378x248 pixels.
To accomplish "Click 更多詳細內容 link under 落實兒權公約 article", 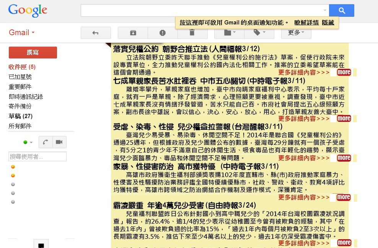I will pyautogui.click(x=304, y=72).
